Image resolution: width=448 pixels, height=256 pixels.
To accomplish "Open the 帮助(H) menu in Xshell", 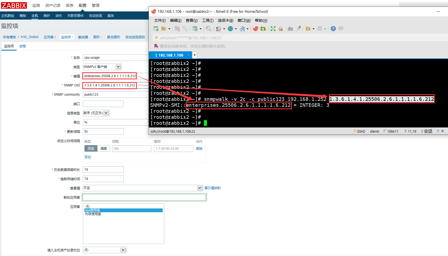I will pyautogui.click(x=261, y=20).
